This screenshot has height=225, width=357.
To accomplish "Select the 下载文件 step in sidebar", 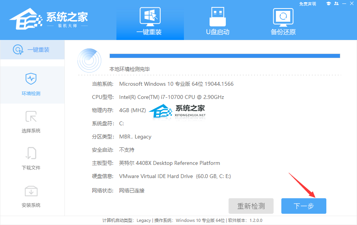I will (x=31, y=159).
